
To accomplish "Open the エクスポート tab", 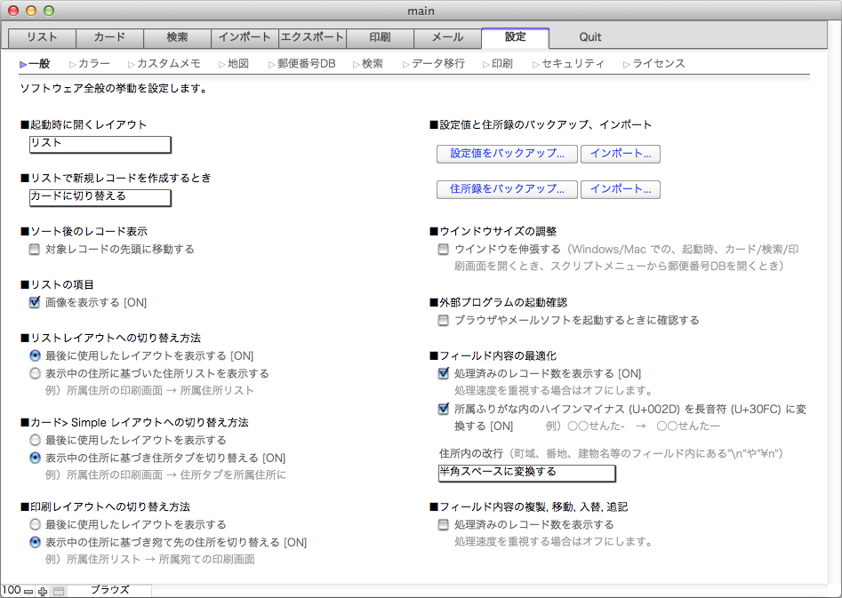I will [x=312, y=37].
